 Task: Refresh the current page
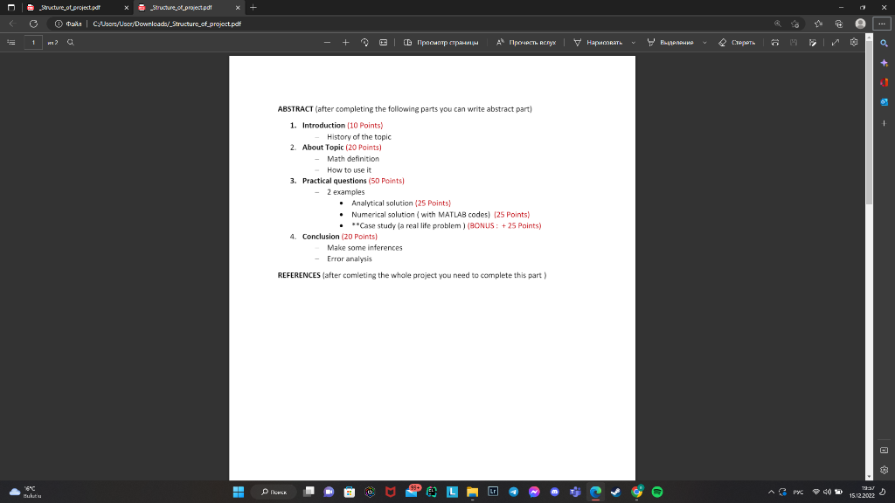click(x=32, y=24)
